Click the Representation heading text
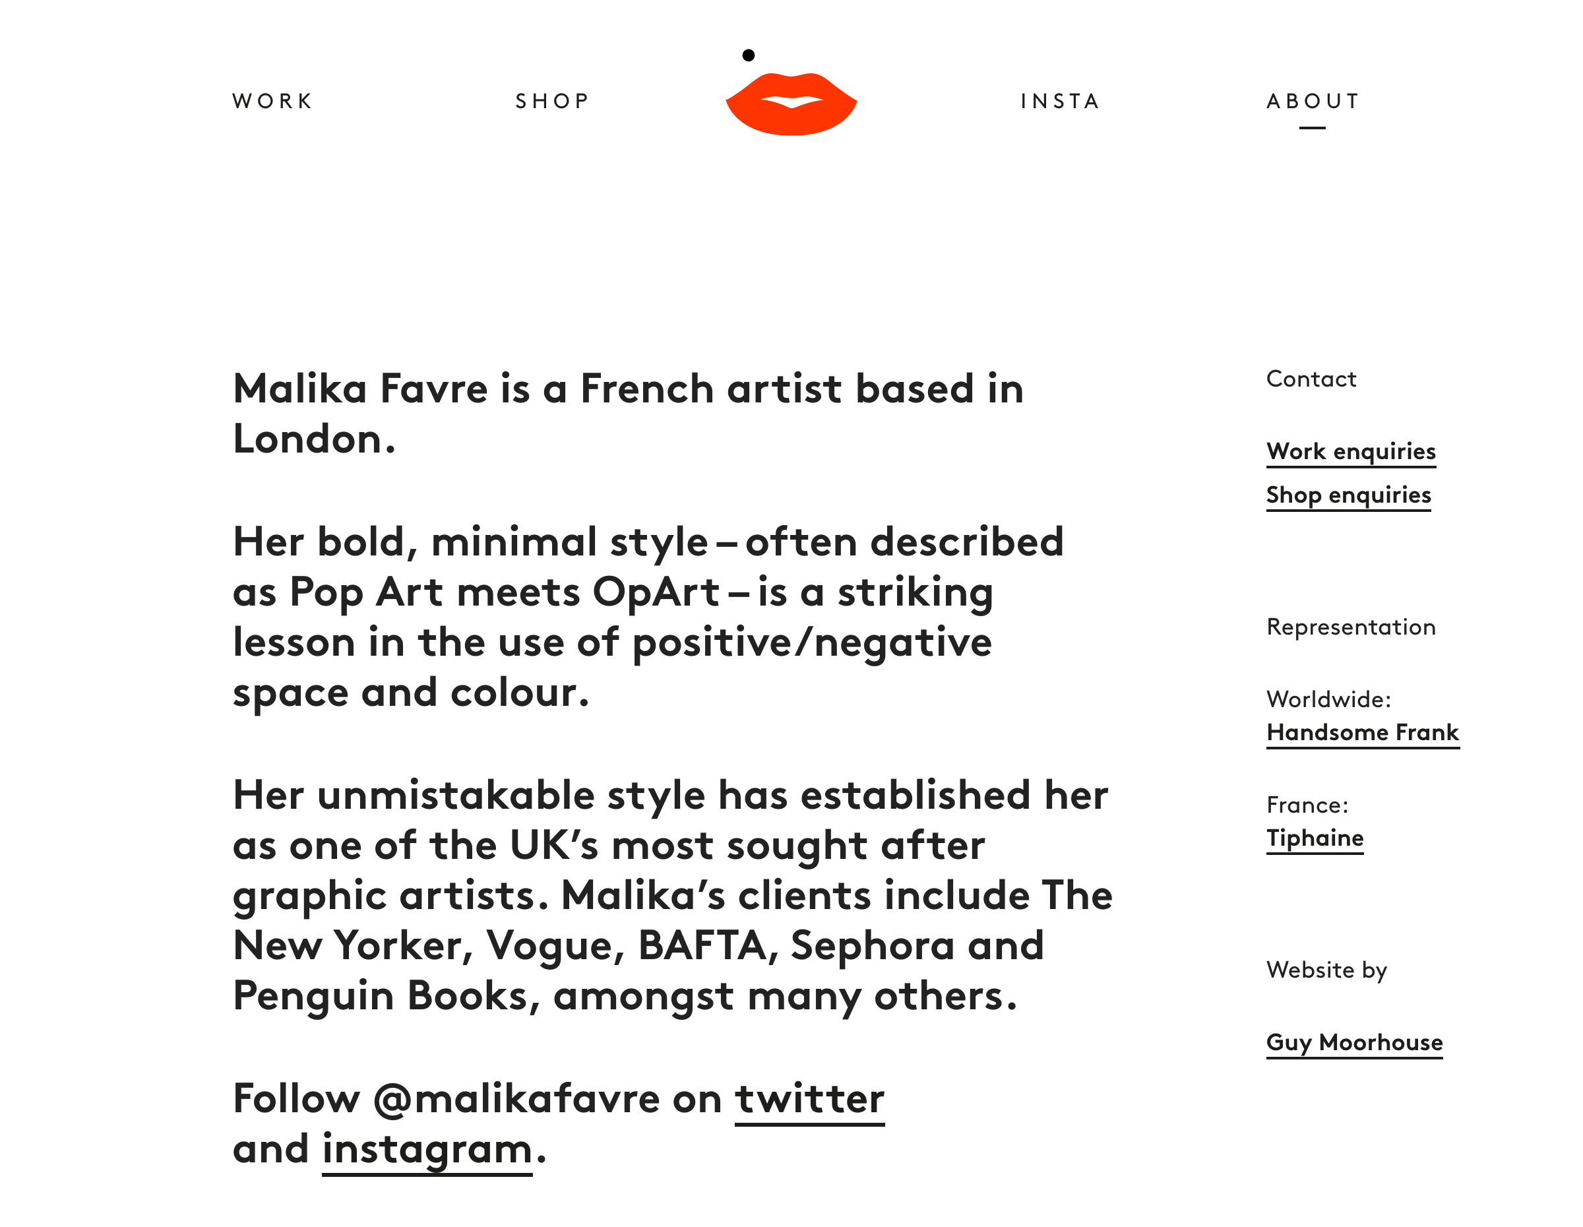This screenshot has width=1583, height=1227. tap(1350, 627)
